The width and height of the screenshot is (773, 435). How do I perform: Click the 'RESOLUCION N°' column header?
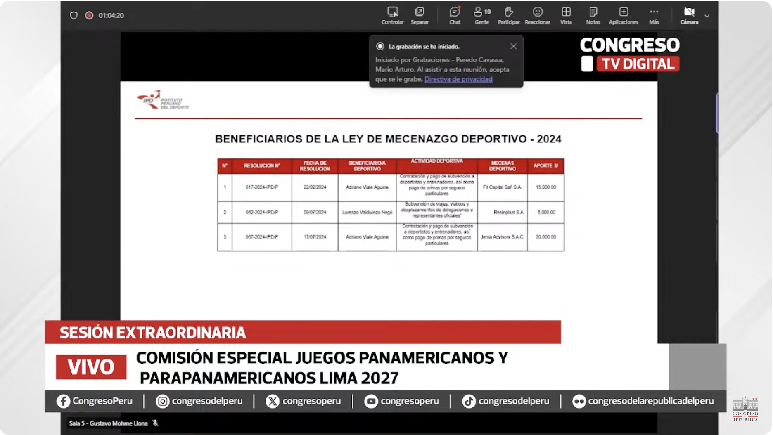[262, 165]
